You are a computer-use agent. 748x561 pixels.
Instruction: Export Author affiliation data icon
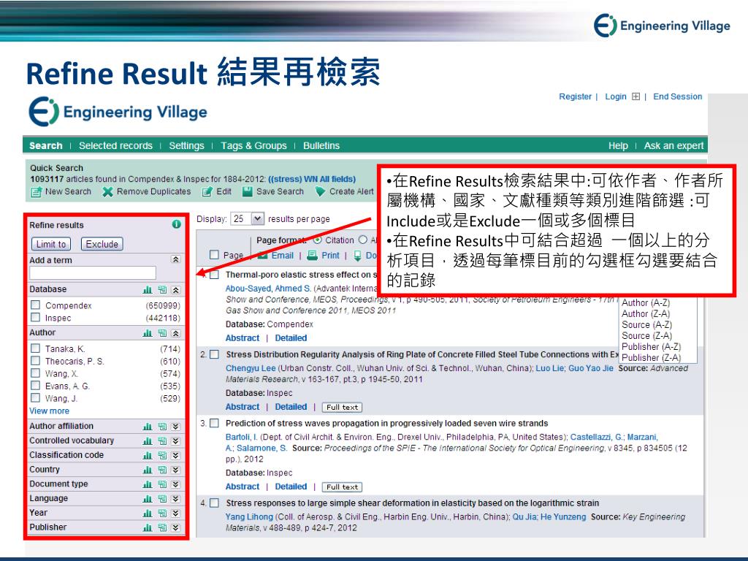pos(163,427)
